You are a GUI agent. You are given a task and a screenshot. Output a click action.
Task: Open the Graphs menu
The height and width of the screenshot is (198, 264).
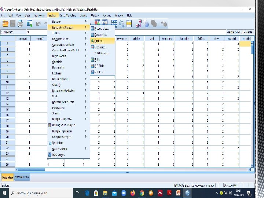[84, 15]
